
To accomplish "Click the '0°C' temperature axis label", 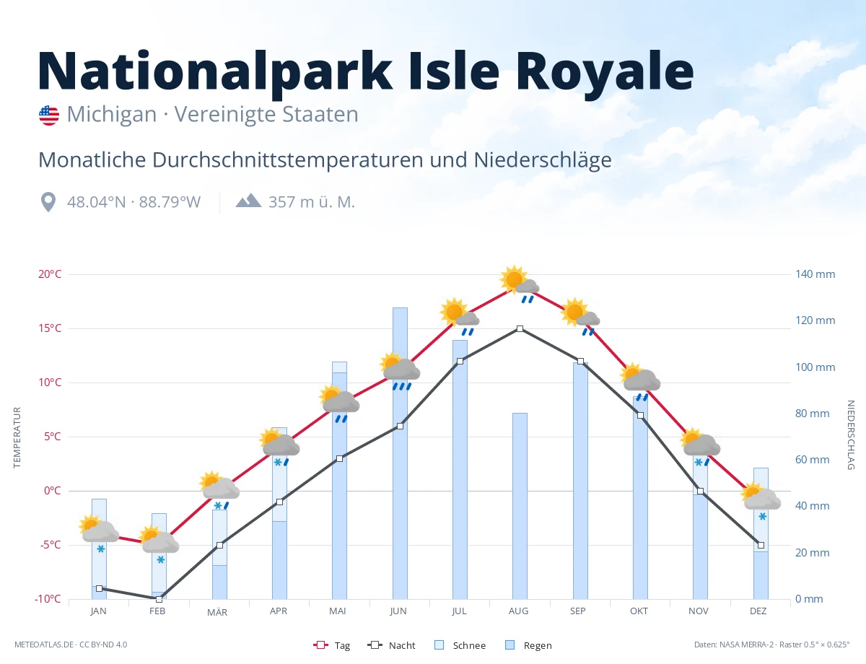I will [x=53, y=491].
